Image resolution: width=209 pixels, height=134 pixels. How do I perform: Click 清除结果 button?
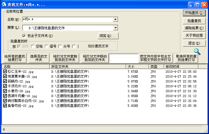click(194, 28)
